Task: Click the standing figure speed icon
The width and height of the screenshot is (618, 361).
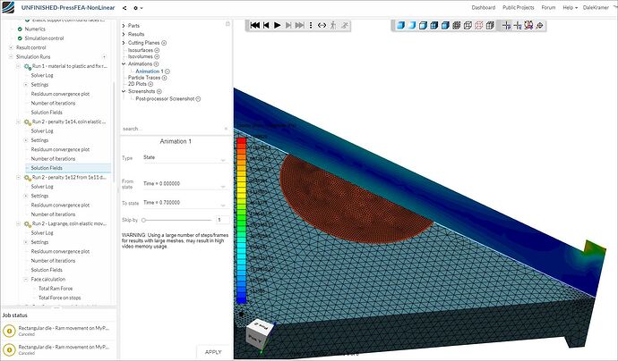Action: 333,25
